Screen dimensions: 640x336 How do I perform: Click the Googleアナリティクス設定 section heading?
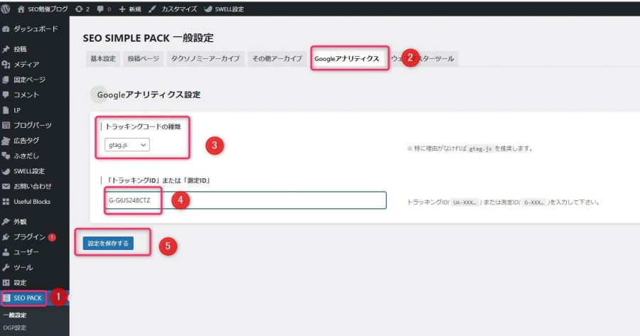coord(149,94)
